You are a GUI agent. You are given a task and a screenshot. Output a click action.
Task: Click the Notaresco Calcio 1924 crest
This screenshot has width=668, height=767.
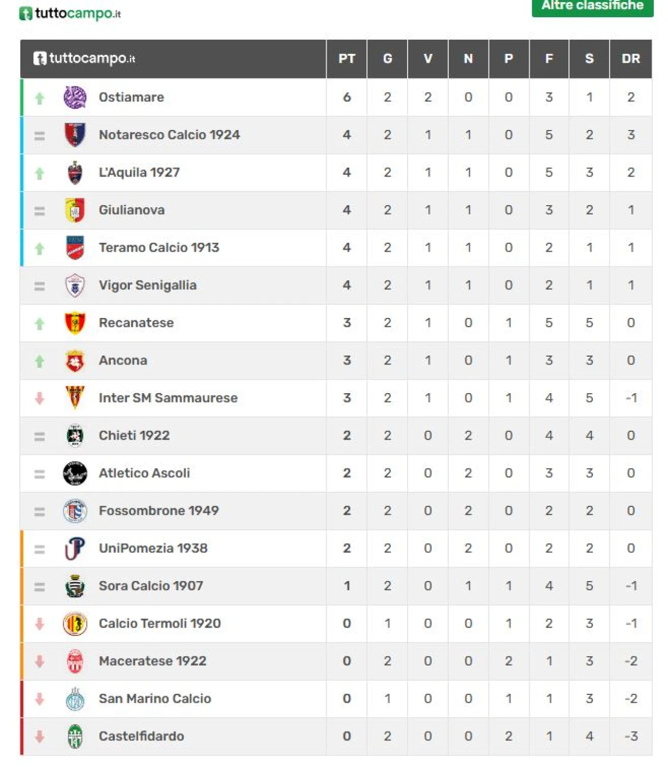pos(75,135)
